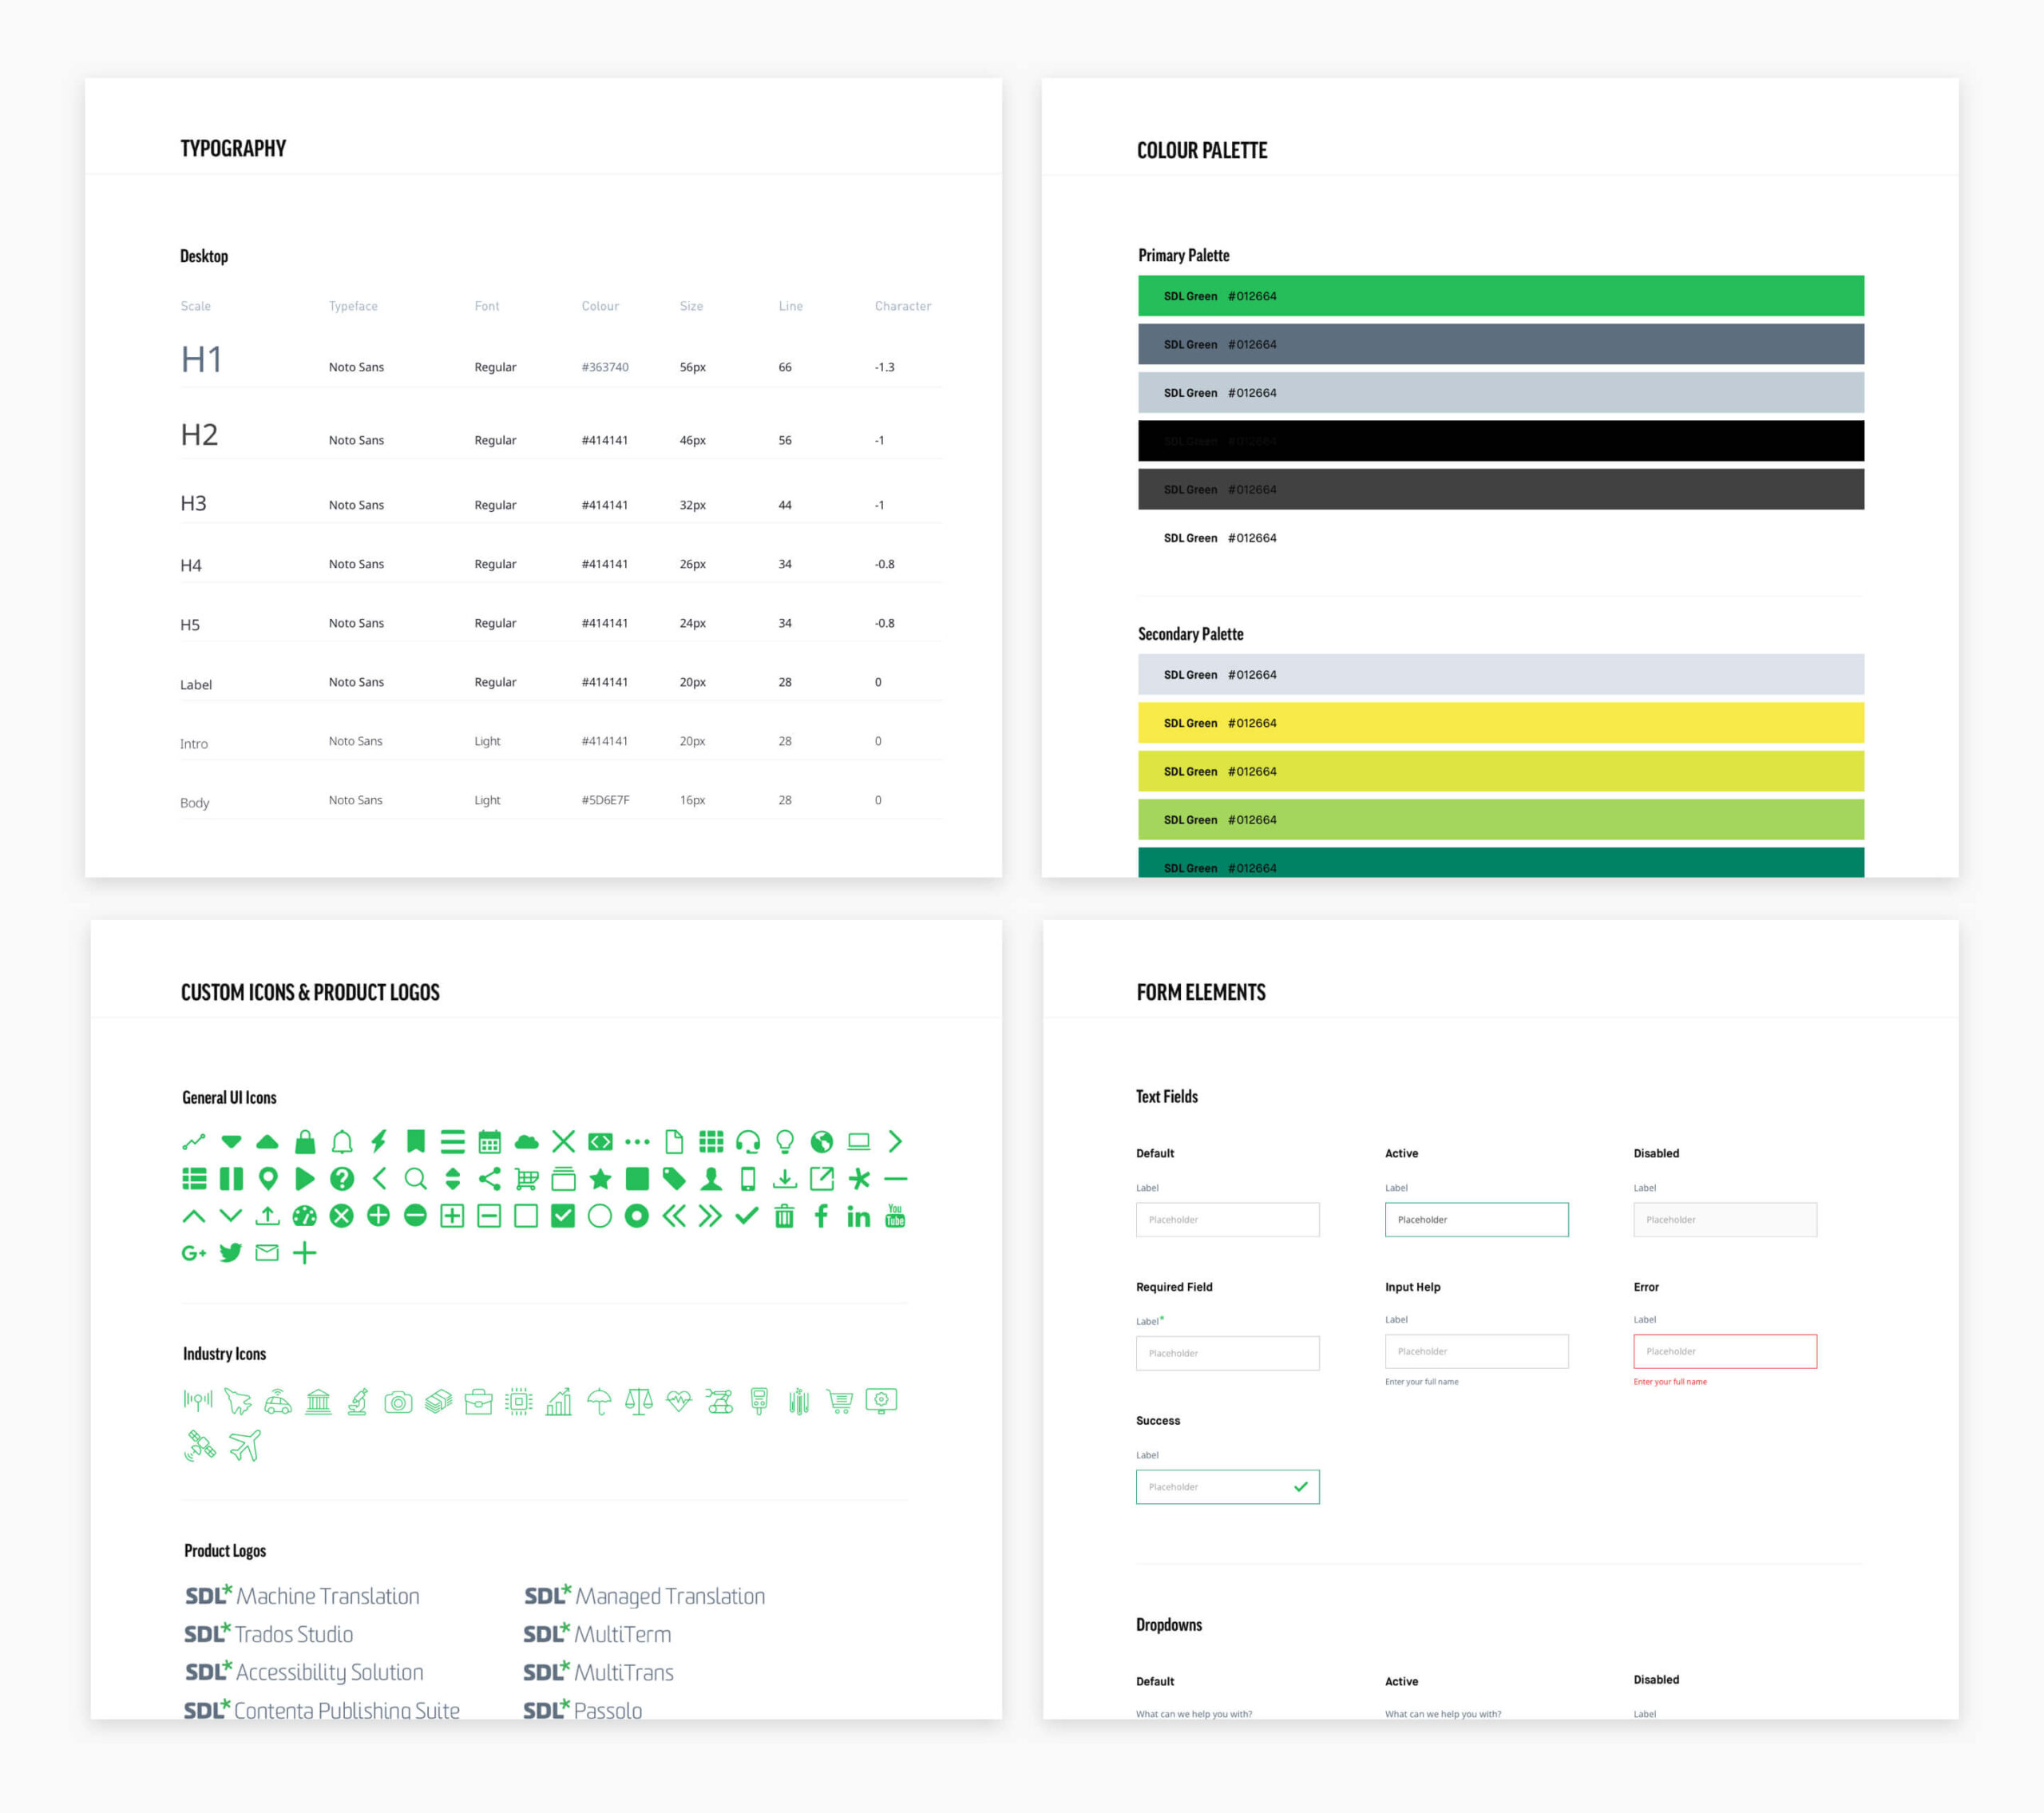Click the user silhouette icon
The height and width of the screenshot is (1813, 2044).
[711, 1179]
